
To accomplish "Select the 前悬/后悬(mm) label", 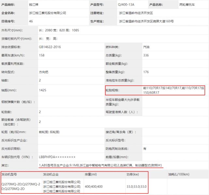I will 117,157.
